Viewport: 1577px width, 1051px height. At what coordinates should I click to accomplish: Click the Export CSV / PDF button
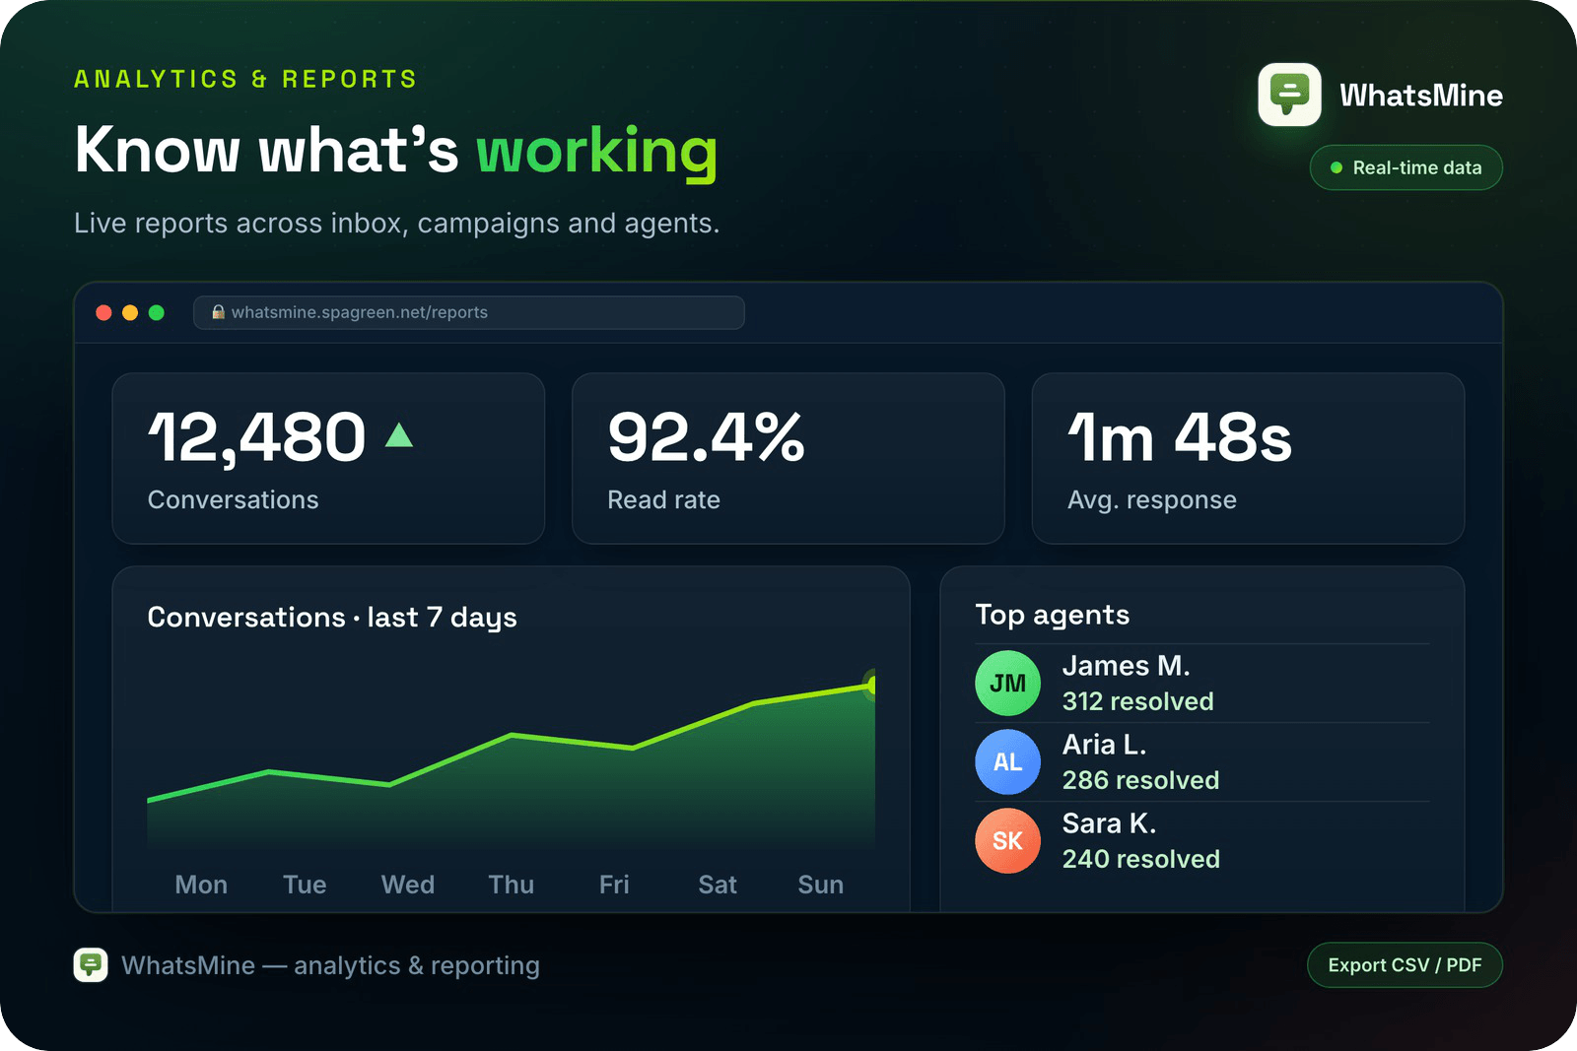coord(1405,965)
